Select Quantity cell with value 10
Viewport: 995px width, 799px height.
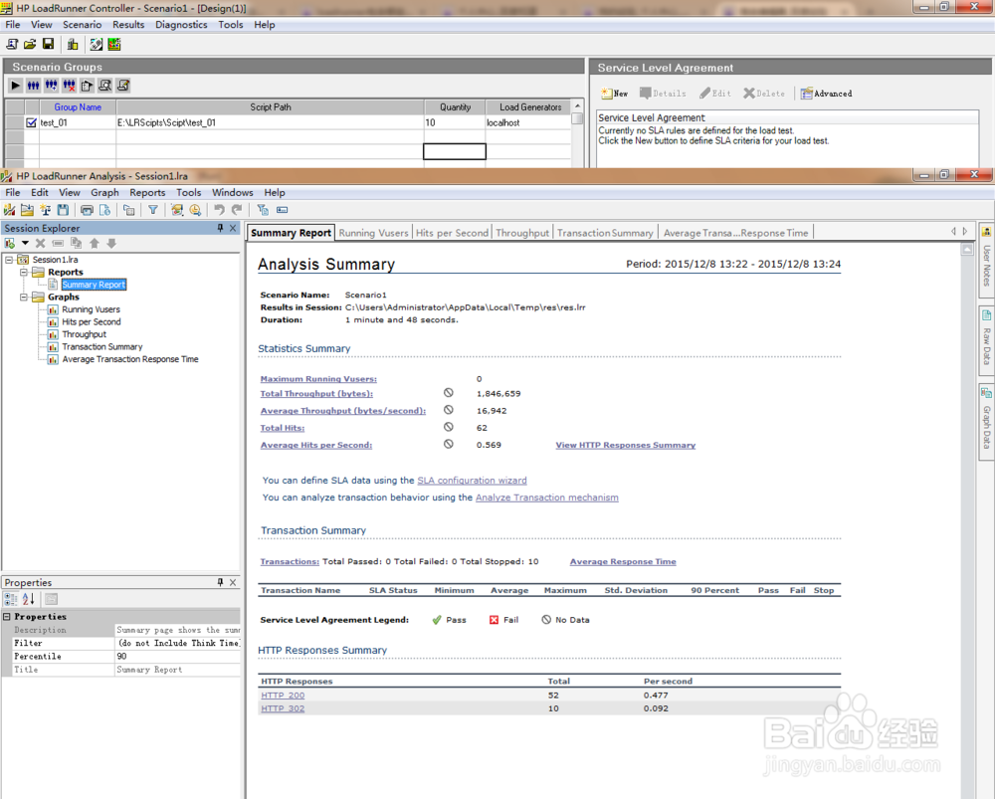point(455,122)
